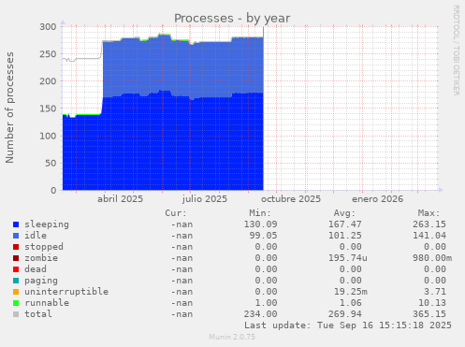Click idle average value 101.25
This screenshot has height=347, width=465.
point(345,236)
